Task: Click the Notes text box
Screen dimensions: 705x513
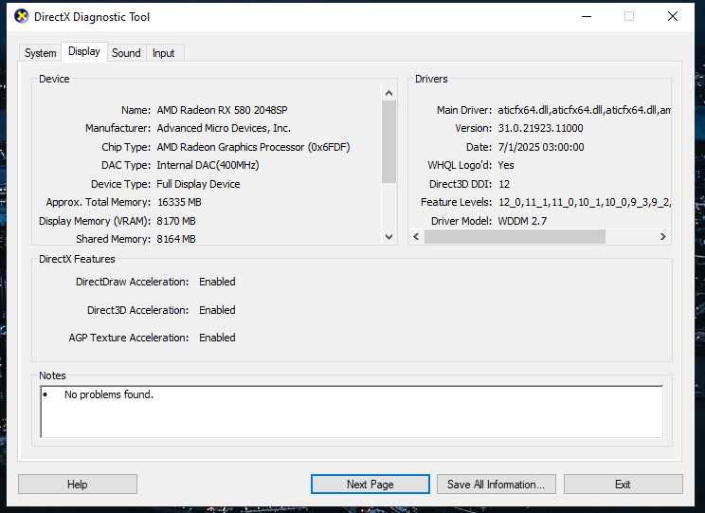Action: coord(352,412)
